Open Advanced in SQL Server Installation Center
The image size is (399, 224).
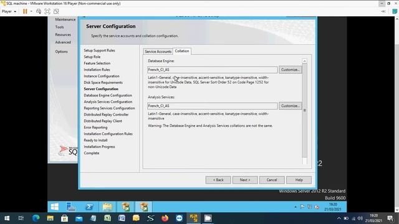coord(63,42)
